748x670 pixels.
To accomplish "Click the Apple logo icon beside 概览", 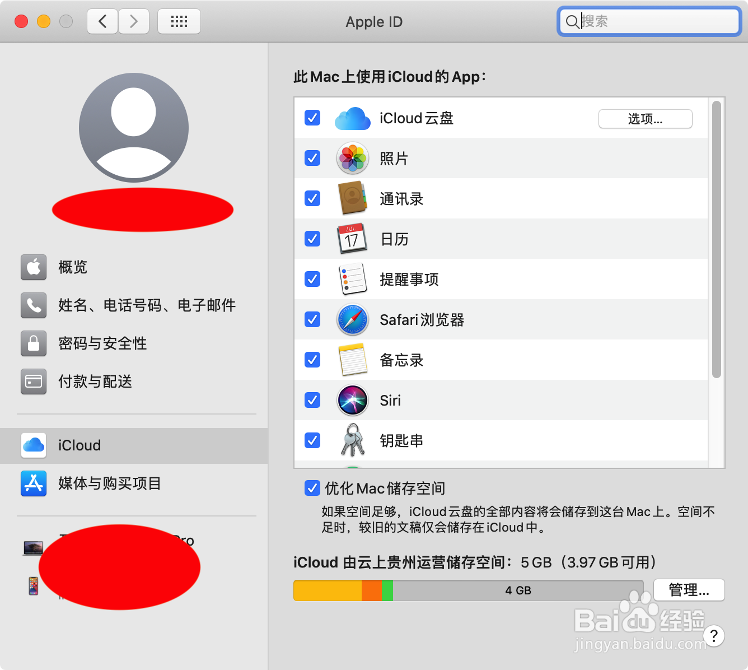I will (x=34, y=267).
